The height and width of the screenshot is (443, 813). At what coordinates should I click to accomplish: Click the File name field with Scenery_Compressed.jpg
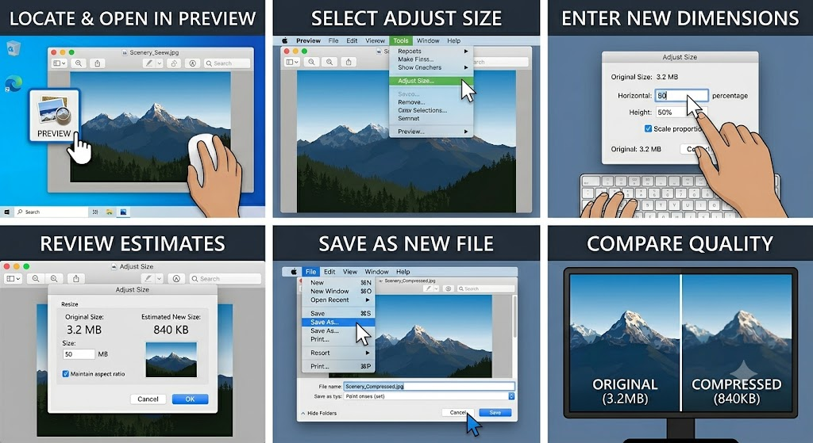430,386
